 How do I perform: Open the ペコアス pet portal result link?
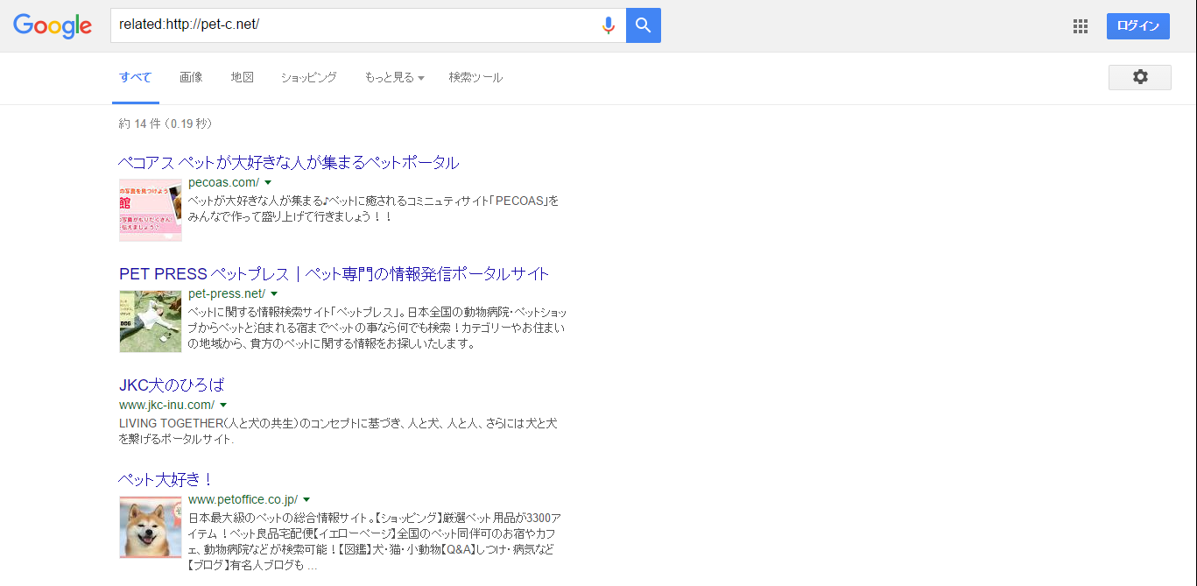(288, 162)
